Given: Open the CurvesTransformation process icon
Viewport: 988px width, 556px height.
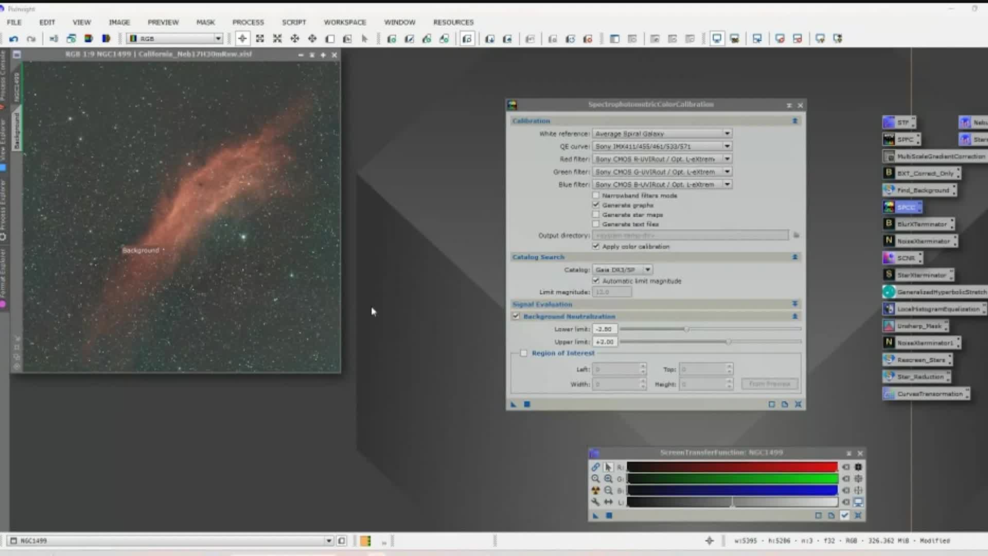Looking at the screenshot, I should pyautogui.click(x=925, y=394).
